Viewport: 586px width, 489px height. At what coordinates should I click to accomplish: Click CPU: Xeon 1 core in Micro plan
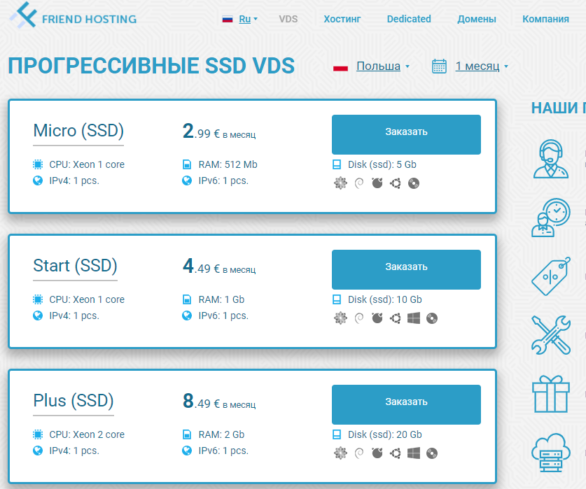click(x=87, y=164)
